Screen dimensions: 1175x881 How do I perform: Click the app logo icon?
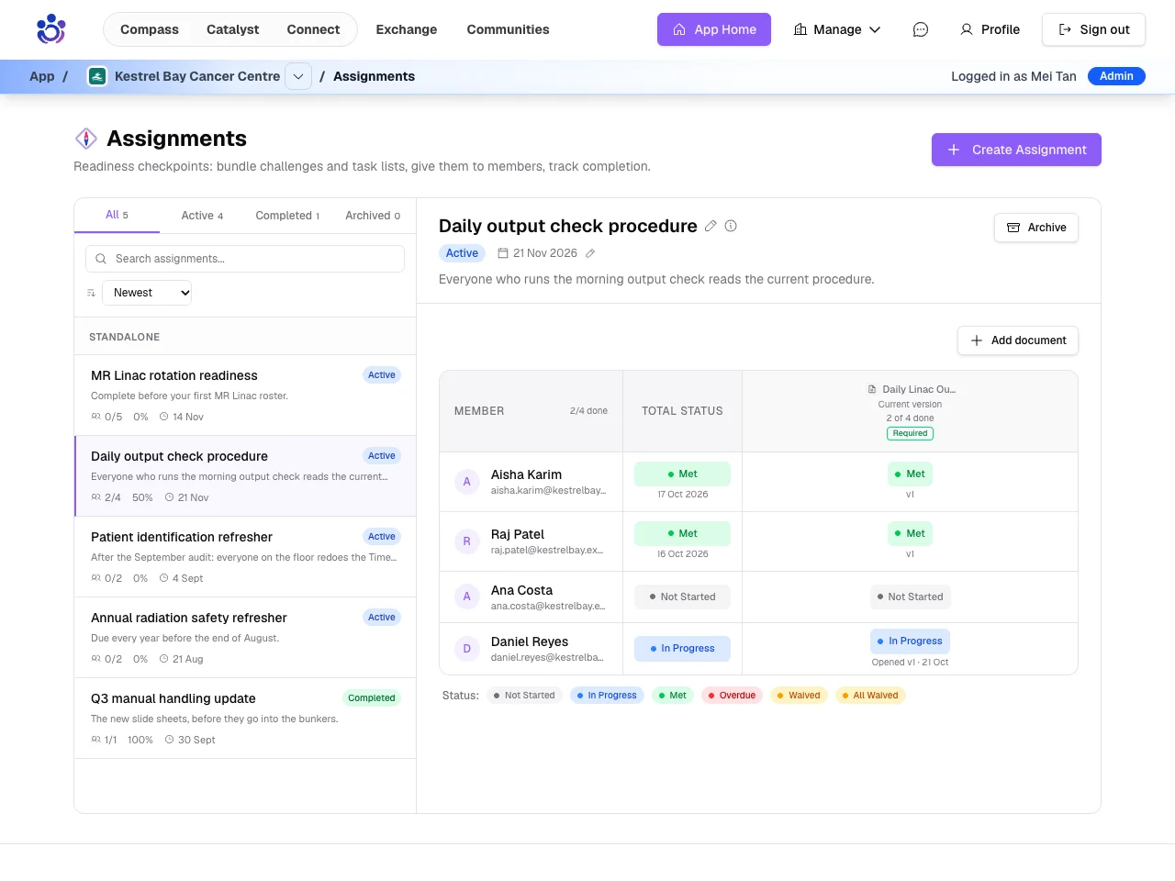click(x=50, y=29)
